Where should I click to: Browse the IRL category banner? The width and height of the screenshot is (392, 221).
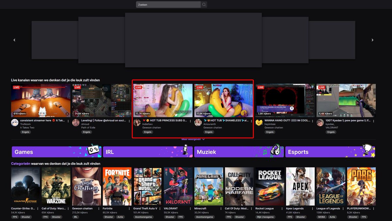pyautogui.click(x=148, y=152)
